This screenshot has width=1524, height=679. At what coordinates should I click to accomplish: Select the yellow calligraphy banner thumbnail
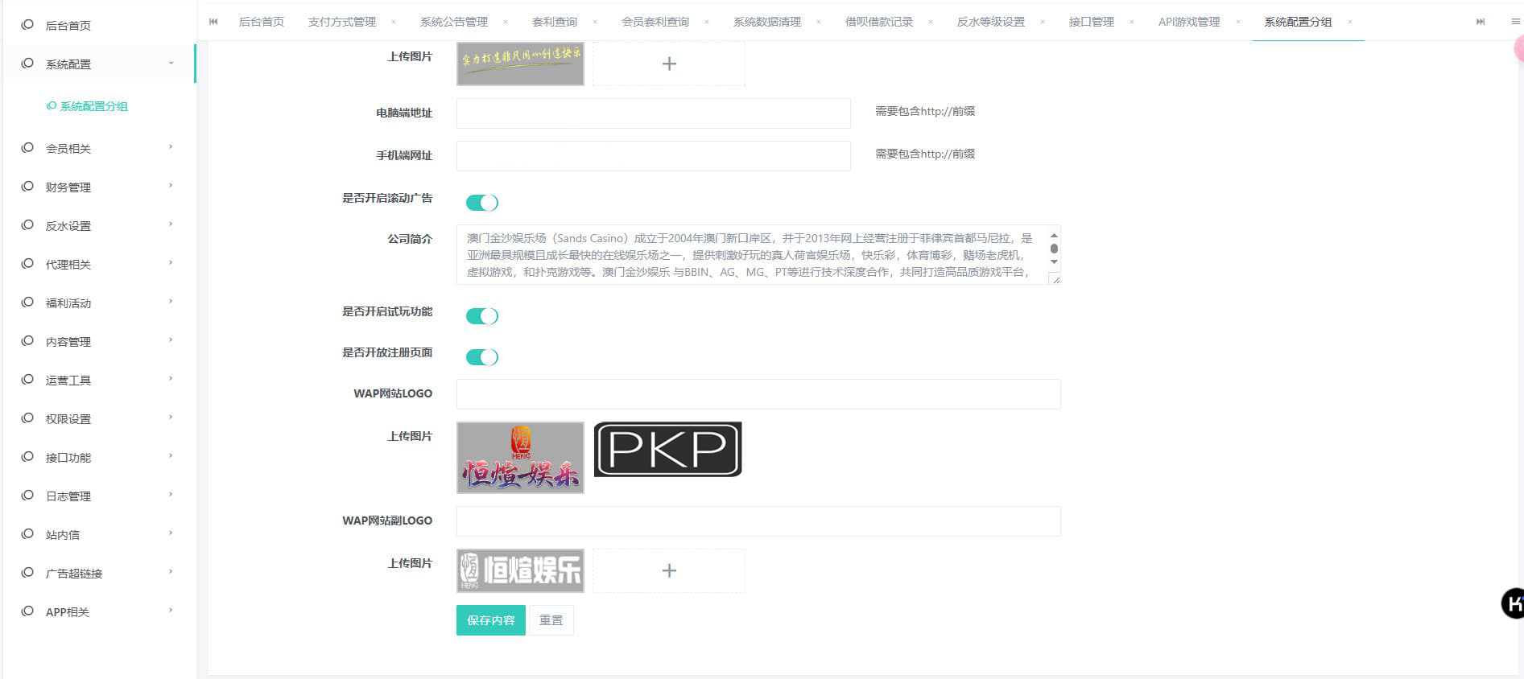click(520, 64)
